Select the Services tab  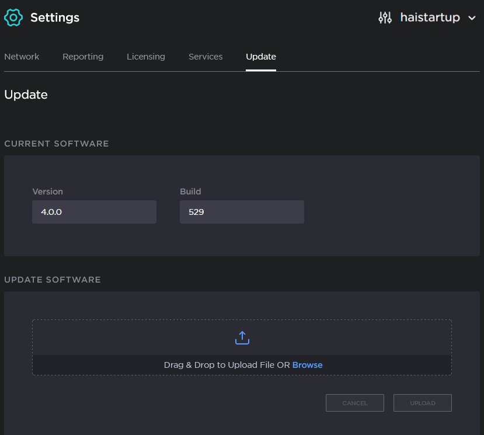(x=206, y=57)
